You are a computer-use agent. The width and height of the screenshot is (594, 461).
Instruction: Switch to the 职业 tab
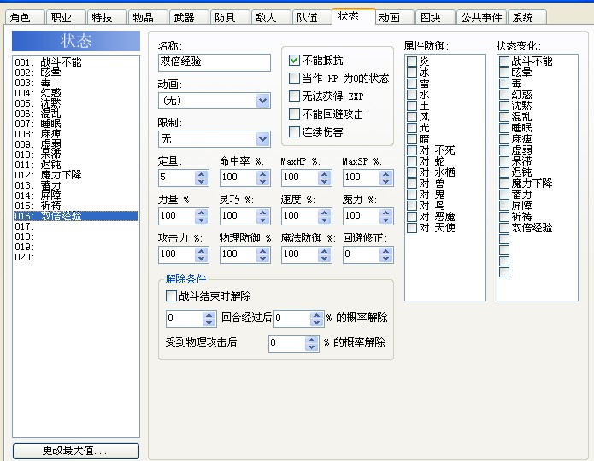[66, 17]
